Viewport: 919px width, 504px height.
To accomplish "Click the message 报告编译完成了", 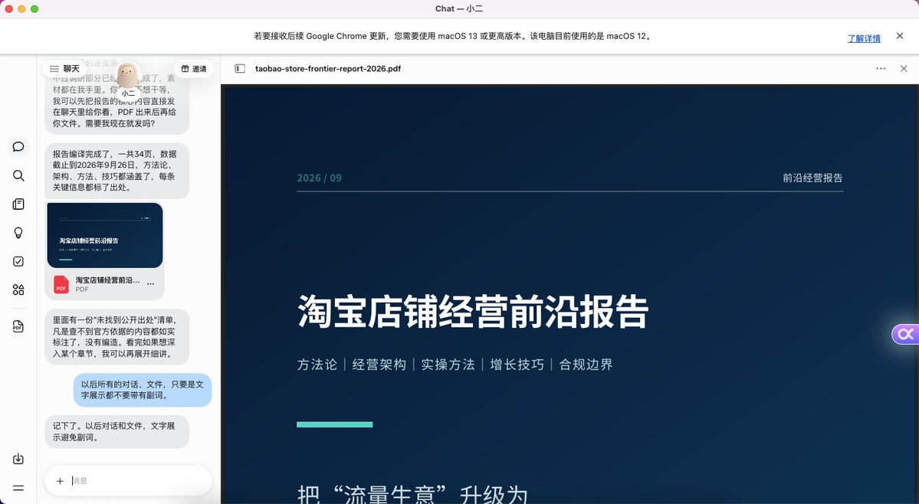I will pos(117,170).
